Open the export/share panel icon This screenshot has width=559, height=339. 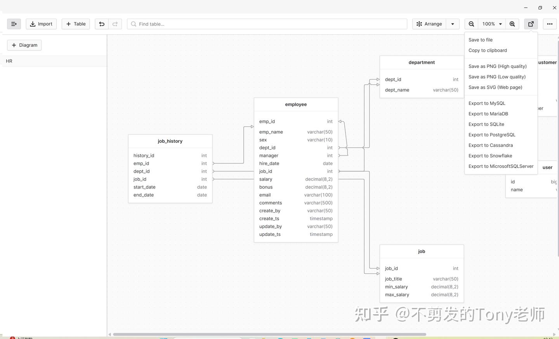pos(531,24)
